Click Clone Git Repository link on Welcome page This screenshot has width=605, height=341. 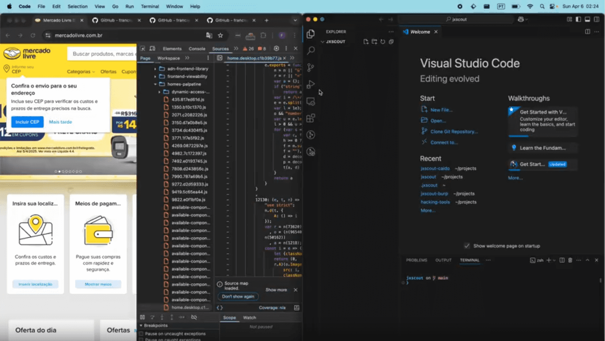454,131
